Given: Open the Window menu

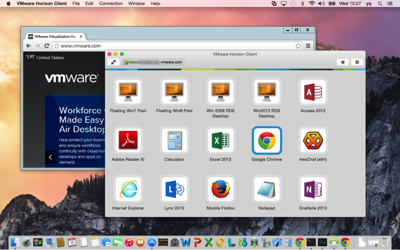Looking at the screenshot, I should click(x=136, y=4).
